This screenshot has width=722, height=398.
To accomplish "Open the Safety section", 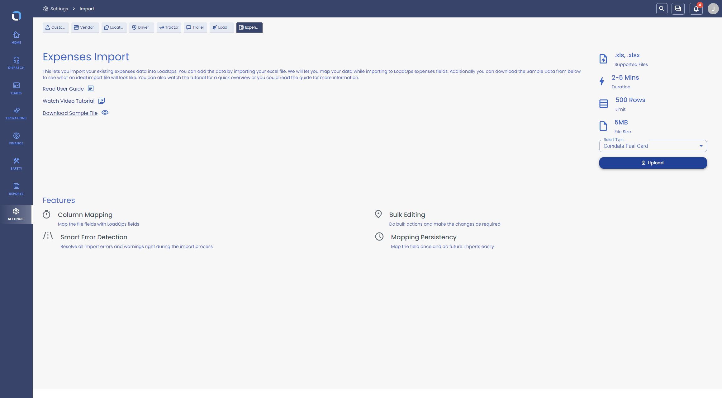I will coord(16,164).
